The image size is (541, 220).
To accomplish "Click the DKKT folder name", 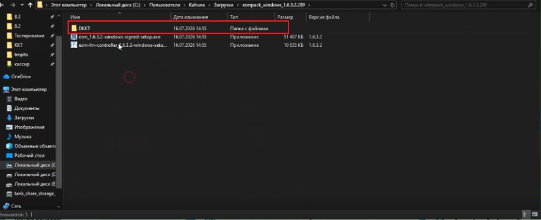I will pyautogui.click(x=84, y=28).
